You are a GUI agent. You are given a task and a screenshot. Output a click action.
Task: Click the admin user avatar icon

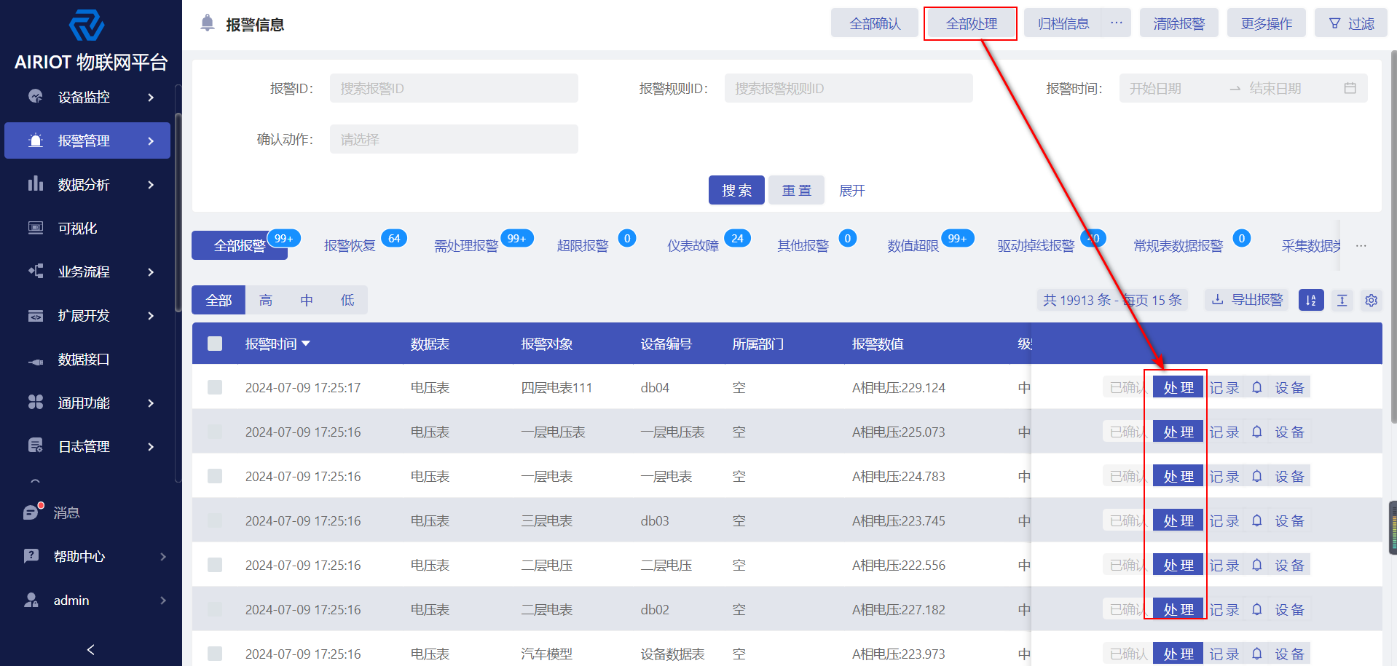(x=31, y=600)
